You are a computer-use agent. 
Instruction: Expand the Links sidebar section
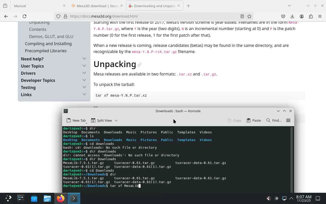84,94
